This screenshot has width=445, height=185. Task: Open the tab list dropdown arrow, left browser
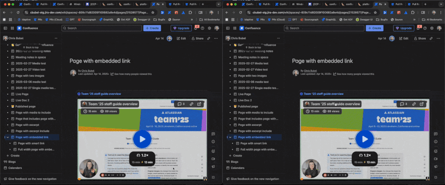click(219, 4)
